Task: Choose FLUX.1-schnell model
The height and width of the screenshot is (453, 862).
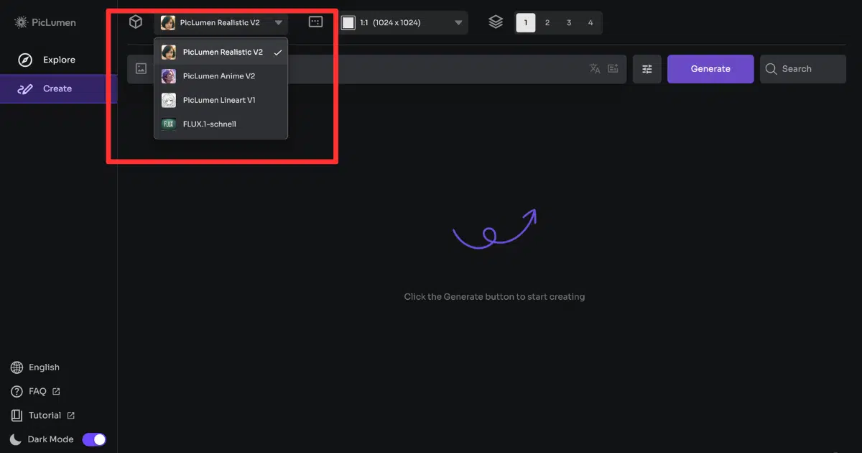Action: (221, 124)
